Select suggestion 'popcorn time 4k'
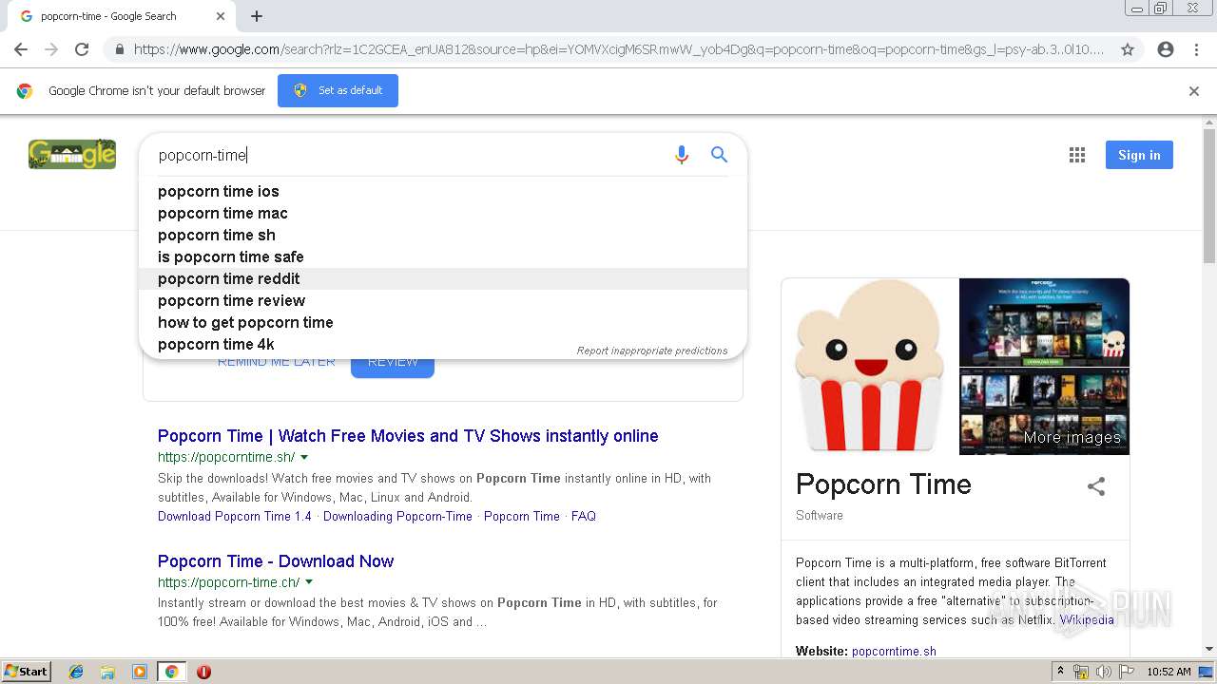The height and width of the screenshot is (684, 1217). [x=443, y=344]
